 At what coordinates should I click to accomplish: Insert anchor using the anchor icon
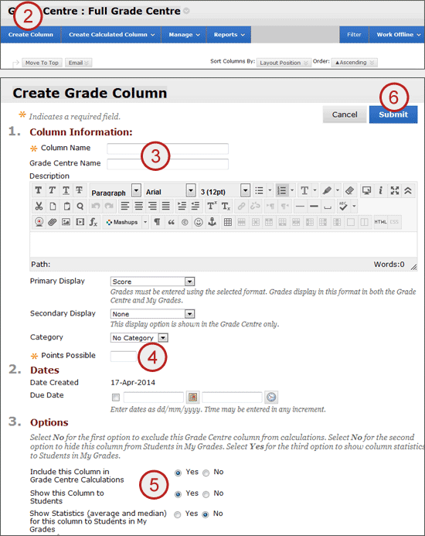point(212,222)
